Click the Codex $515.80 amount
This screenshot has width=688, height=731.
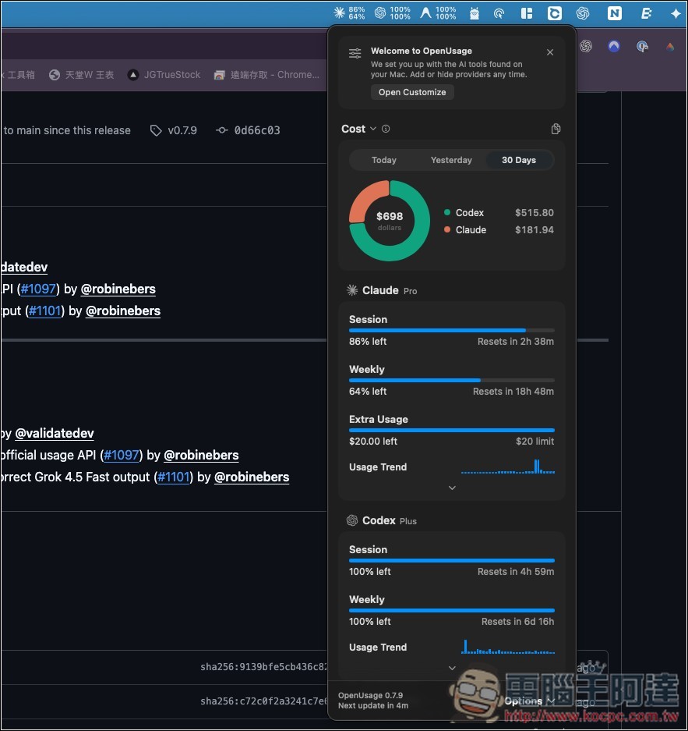[x=534, y=212]
